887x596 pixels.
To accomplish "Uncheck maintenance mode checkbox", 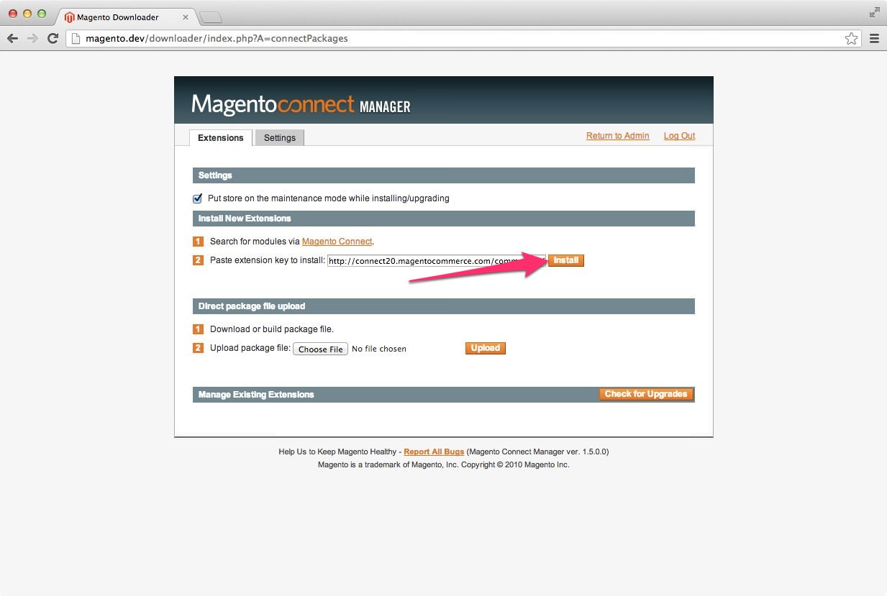I will 198,198.
